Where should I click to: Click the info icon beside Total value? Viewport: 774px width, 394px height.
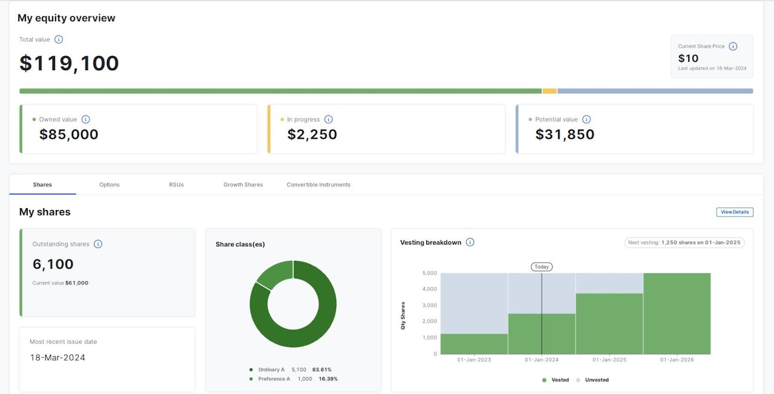59,39
